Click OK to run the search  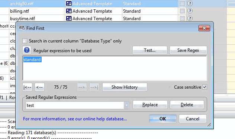[162, 119]
